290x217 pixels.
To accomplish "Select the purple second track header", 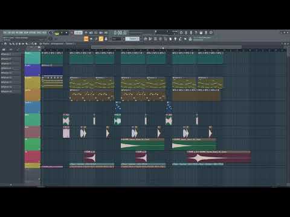I will (33, 70).
